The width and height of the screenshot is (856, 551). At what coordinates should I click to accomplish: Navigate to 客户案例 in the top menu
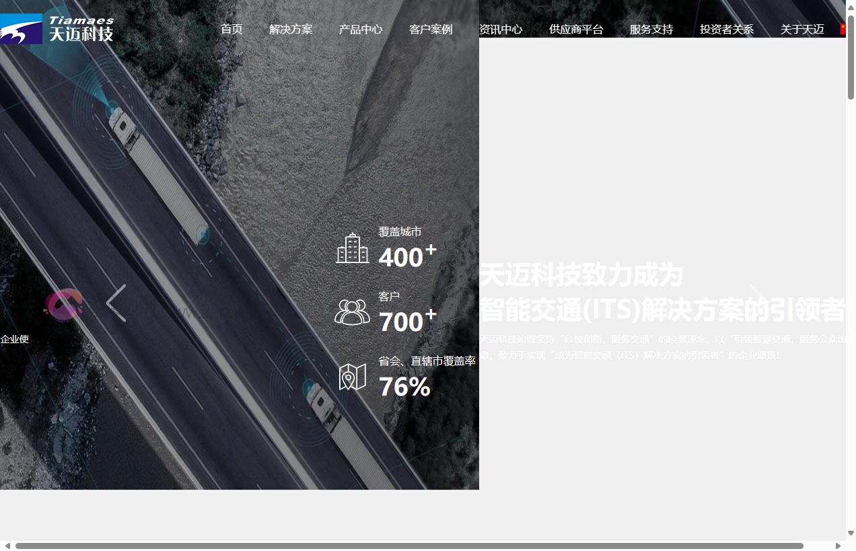[431, 29]
